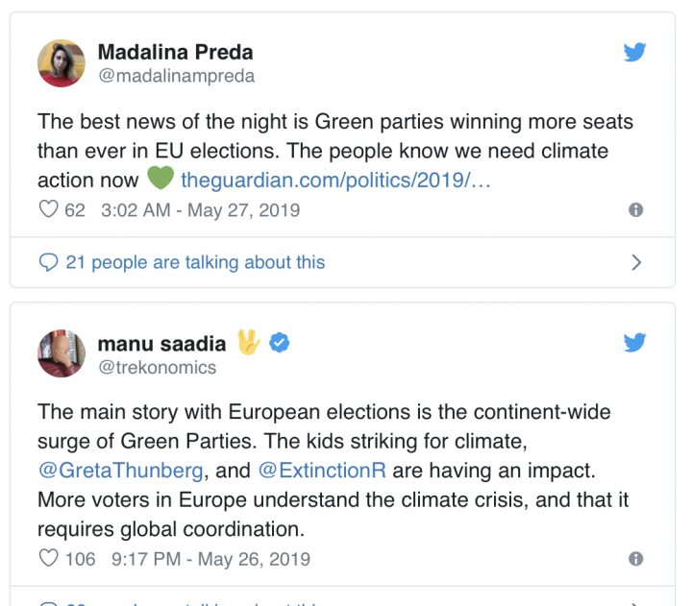Expand replies using the chevron arrow on Madalina's tweet
Screen dimensions: 692x606
click(x=635, y=262)
